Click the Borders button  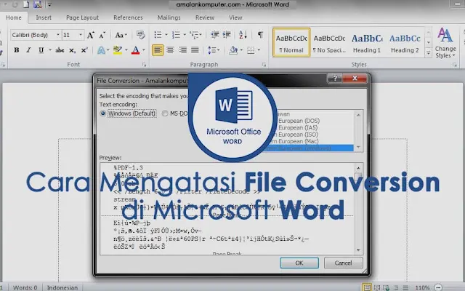(x=251, y=50)
